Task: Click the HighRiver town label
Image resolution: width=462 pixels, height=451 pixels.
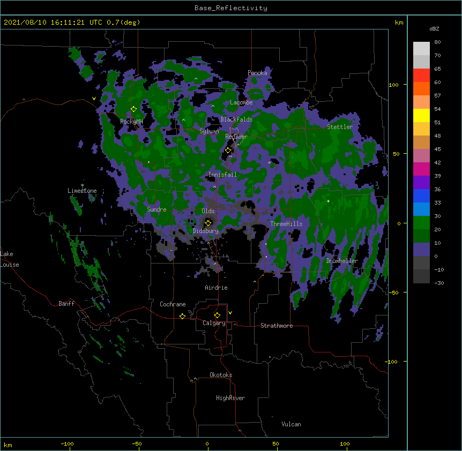Action: pyautogui.click(x=230, y=398)
